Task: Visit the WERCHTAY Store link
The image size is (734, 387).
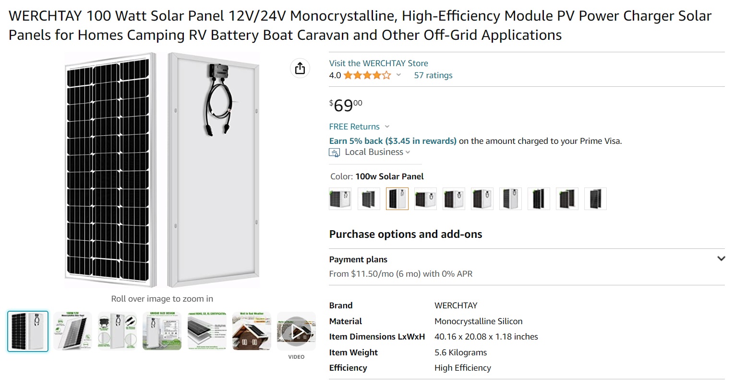Action: 378,63
